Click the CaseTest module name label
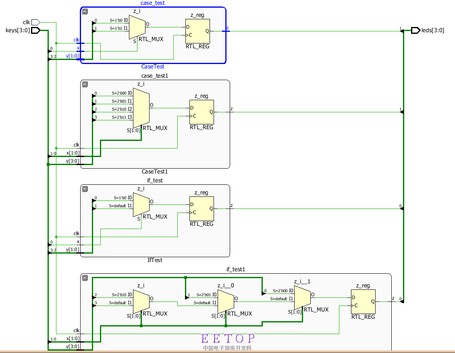The image size is (455, 353). point(153,66)
